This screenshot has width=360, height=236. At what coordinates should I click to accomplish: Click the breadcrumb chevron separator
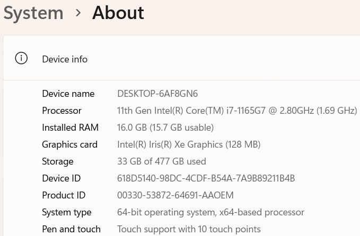[x=78, y=13]
